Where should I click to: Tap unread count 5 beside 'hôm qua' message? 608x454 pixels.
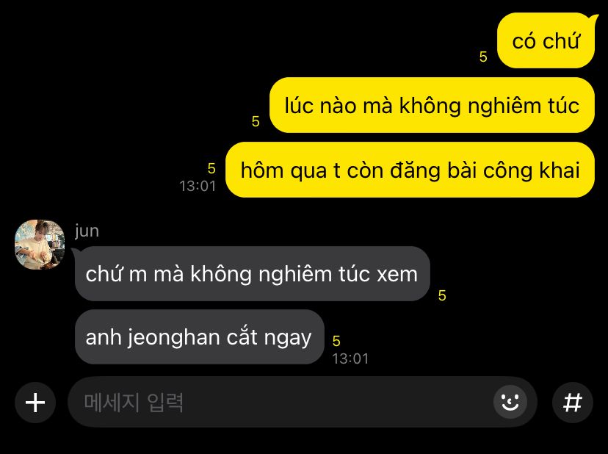pyautogui.click(x=211, y=169)
